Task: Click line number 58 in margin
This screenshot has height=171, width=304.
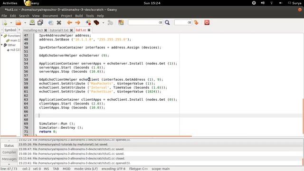Action: [x=26, y=79]
